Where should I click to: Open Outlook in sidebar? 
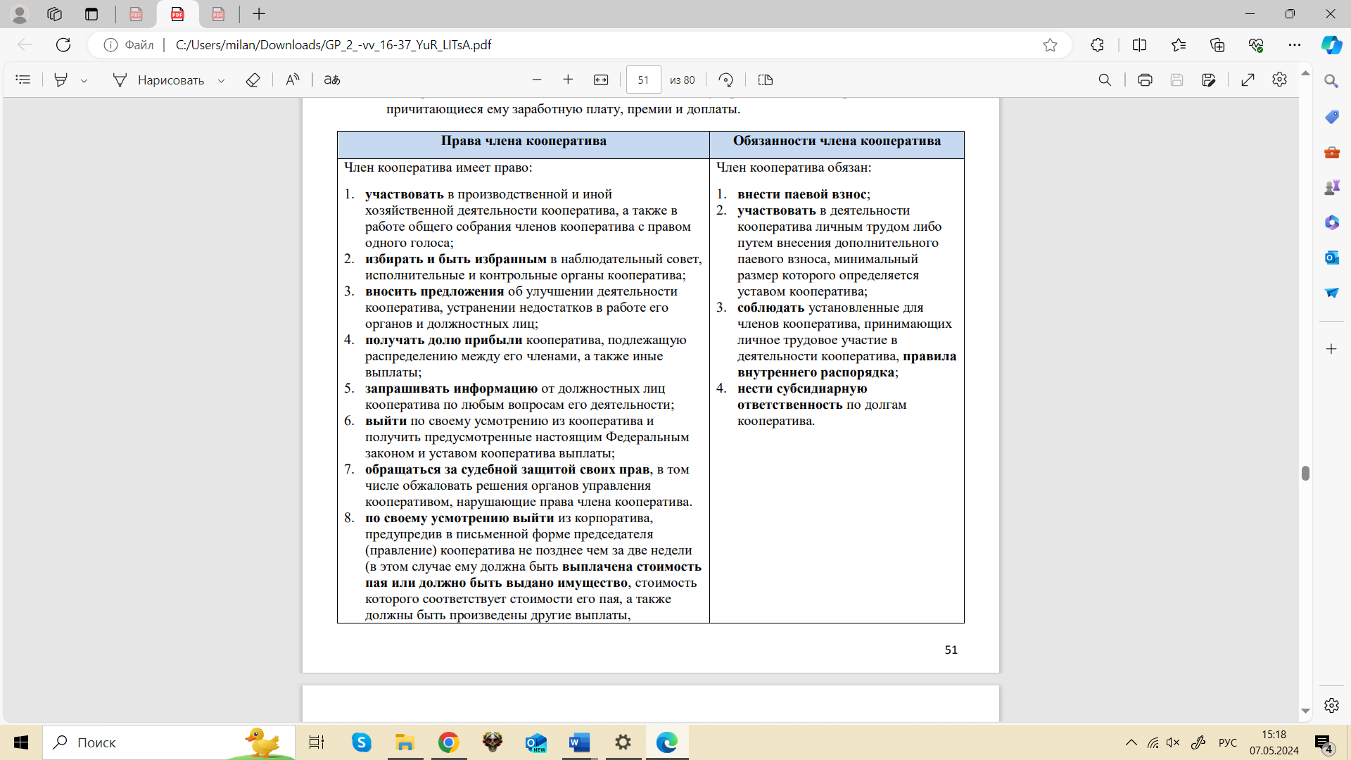click(x=1331, y=258)
